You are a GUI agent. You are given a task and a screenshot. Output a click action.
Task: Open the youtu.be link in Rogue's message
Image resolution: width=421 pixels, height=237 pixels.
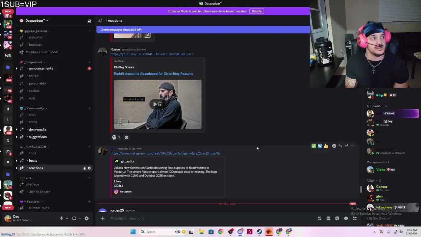point(152,54)
